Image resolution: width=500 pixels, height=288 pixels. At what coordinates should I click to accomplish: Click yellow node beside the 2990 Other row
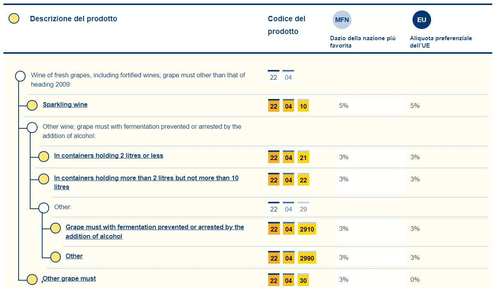tap(56, 257)
